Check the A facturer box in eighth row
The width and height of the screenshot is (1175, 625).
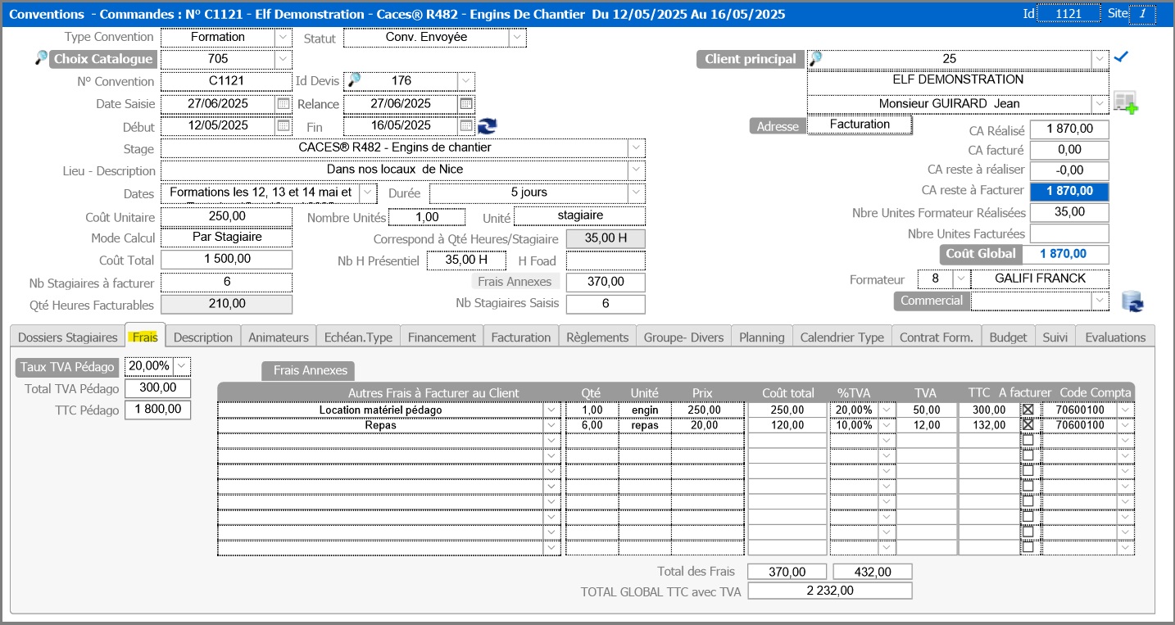tap(1028, 517)
